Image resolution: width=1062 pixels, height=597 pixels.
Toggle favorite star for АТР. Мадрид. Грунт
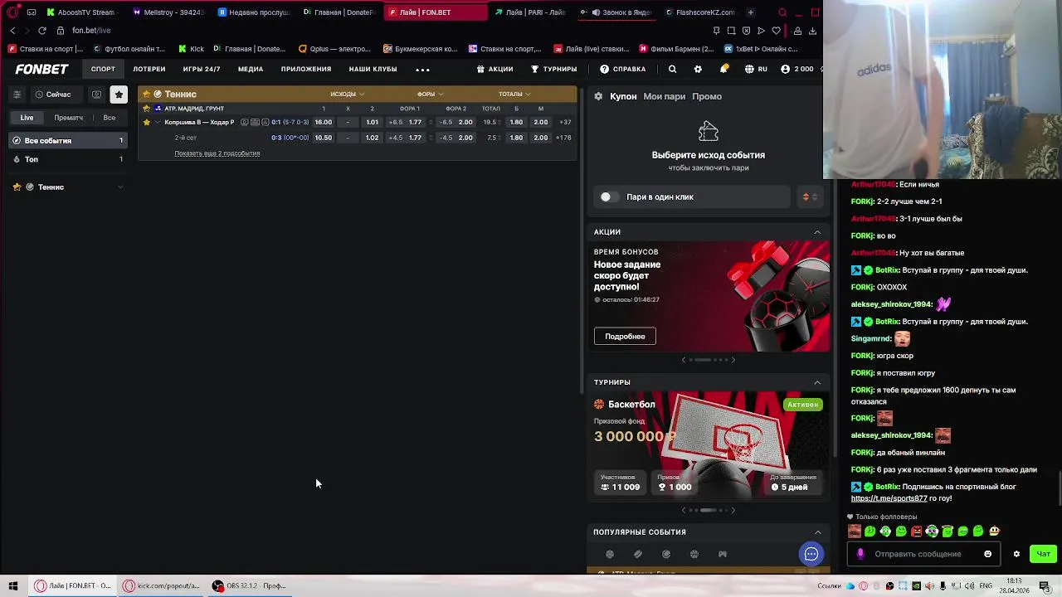[x=146, y=109]
